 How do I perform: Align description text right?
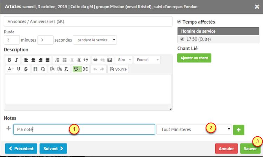40,60
